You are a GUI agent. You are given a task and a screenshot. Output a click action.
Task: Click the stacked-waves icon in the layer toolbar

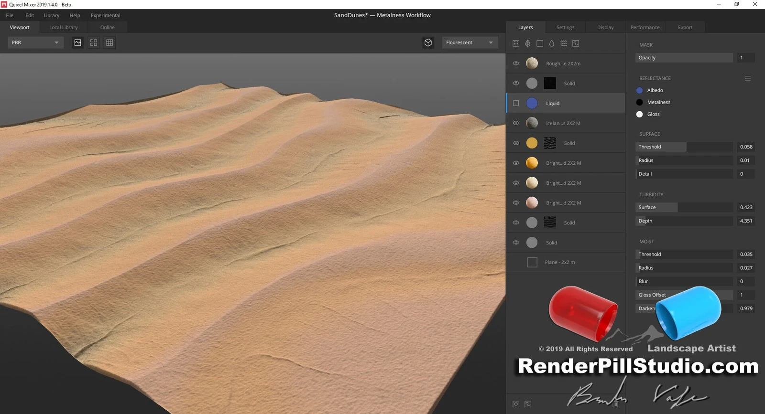pyautogui.click(x=564, y=43)
